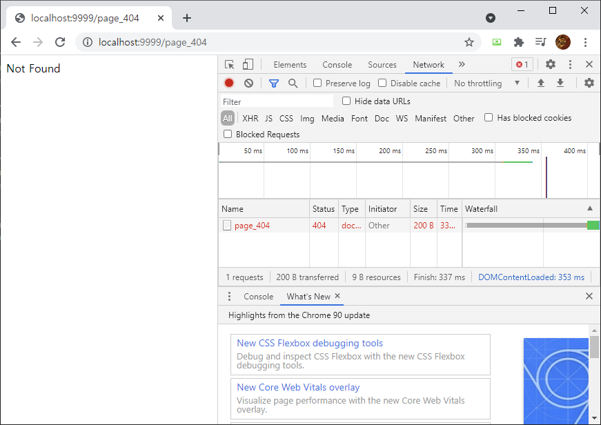This screenshot has height=425, width=601.
Task: Filter requests by All
Action: pyautogui.click(x=228, y=119)
